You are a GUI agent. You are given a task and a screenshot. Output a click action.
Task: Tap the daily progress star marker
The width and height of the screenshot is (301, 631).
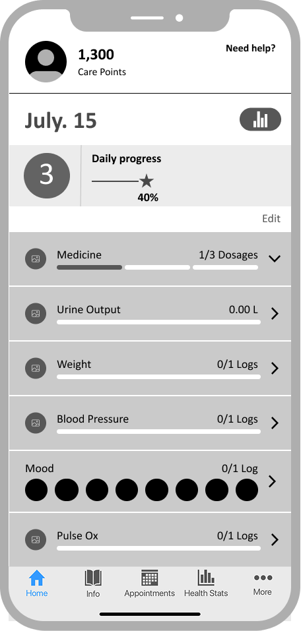pyautogui.click(x=147, y=181)
